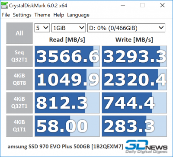Click the Write [MB/s] column header
The height and width of the screenshot is (157, 173).
point(134,40)
